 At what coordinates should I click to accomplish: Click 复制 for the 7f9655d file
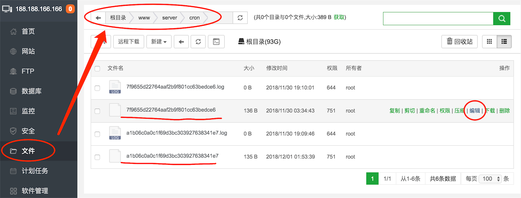[395, 111]
